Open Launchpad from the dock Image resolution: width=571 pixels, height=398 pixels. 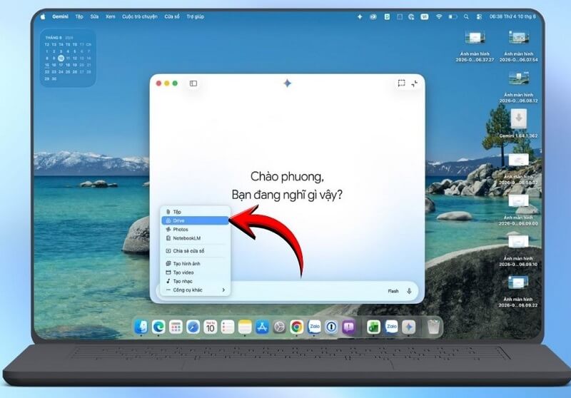176,327
